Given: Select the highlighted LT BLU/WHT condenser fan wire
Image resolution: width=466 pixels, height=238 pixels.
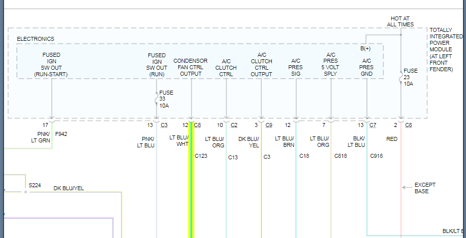Looking at the screenshot, I should 191,181.
